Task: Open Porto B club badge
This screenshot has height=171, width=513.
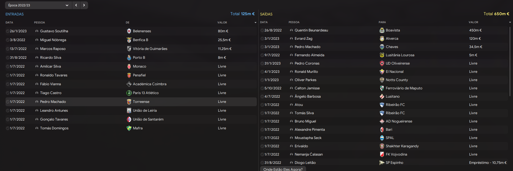Action: coord(129,58)
